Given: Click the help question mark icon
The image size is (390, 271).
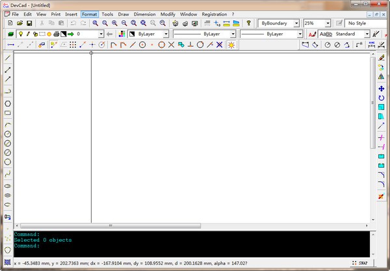Looking at the screenshot, I should 248,23.
